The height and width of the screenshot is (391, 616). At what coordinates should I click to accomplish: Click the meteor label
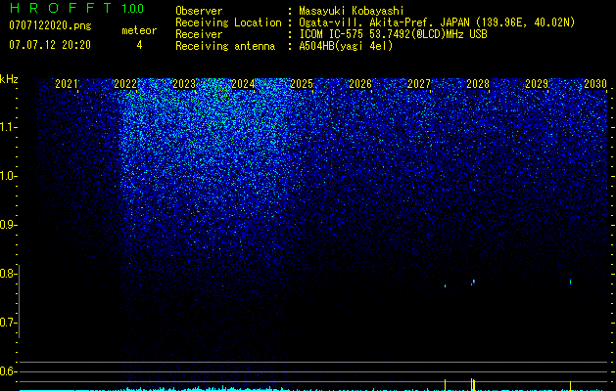click(139, 30)
